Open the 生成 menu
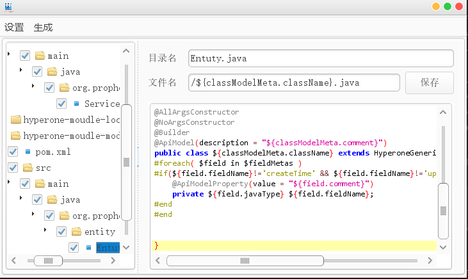 pos(43,28)
